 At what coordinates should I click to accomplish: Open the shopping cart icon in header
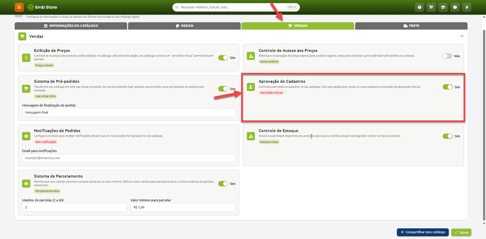point(431,7)
